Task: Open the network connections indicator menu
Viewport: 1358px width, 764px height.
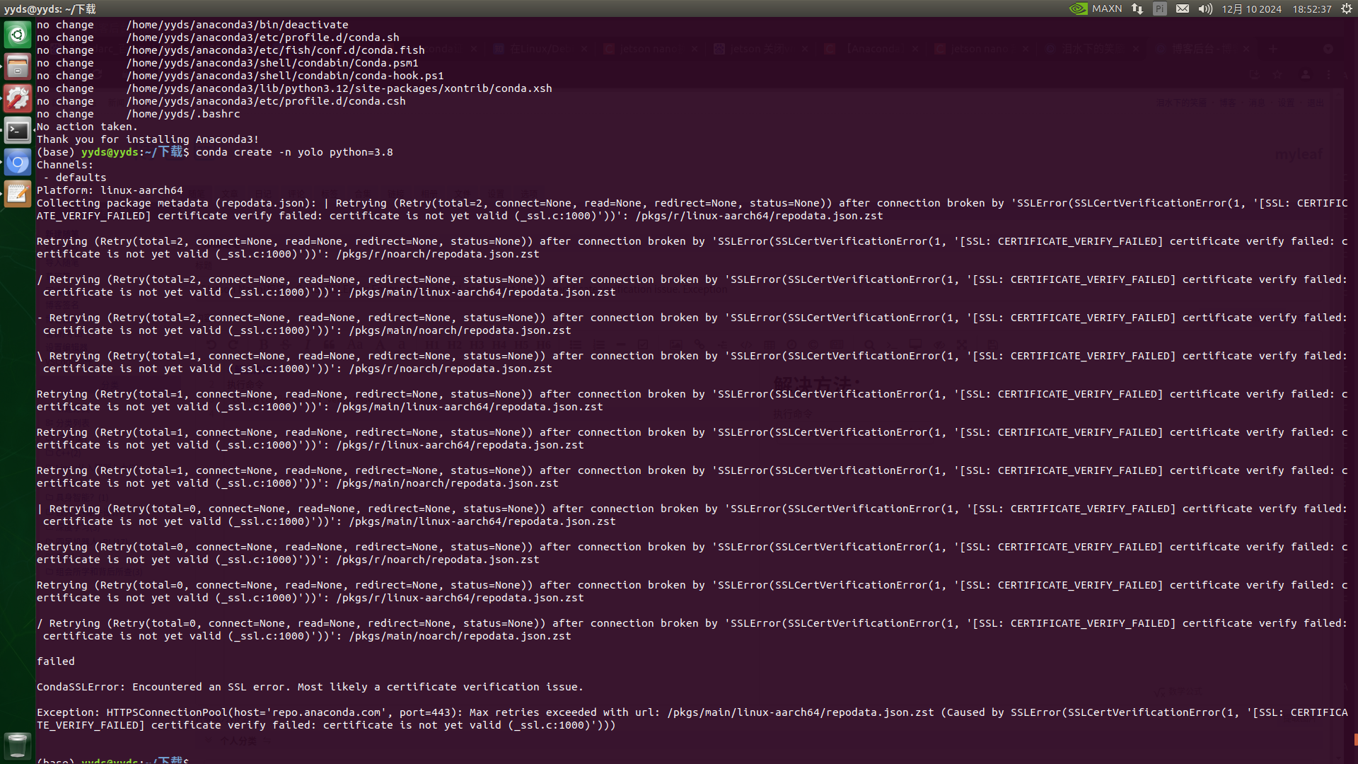Action: 1137,8
